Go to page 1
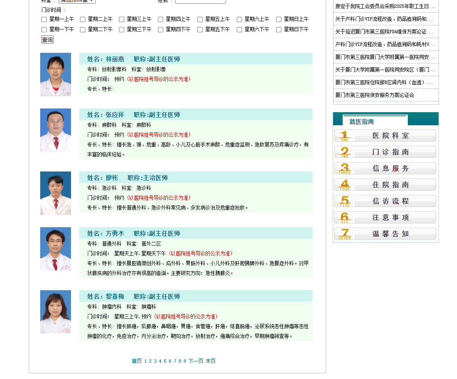 click(x=146, y=361)
